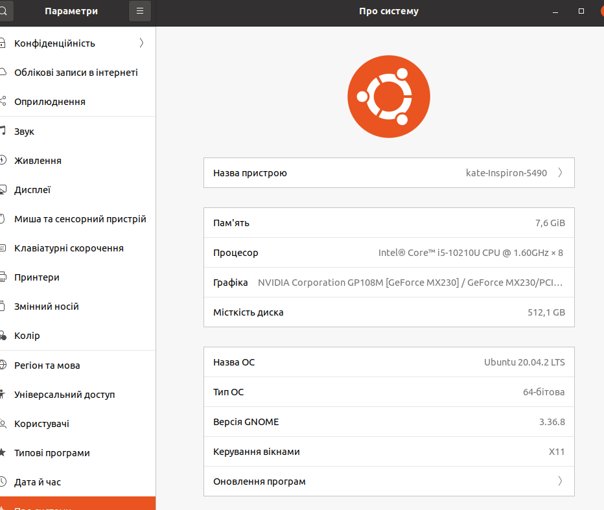This screenshot has width=604, height=510.
Task: Minimize the Про систему window
Action: 555,12
